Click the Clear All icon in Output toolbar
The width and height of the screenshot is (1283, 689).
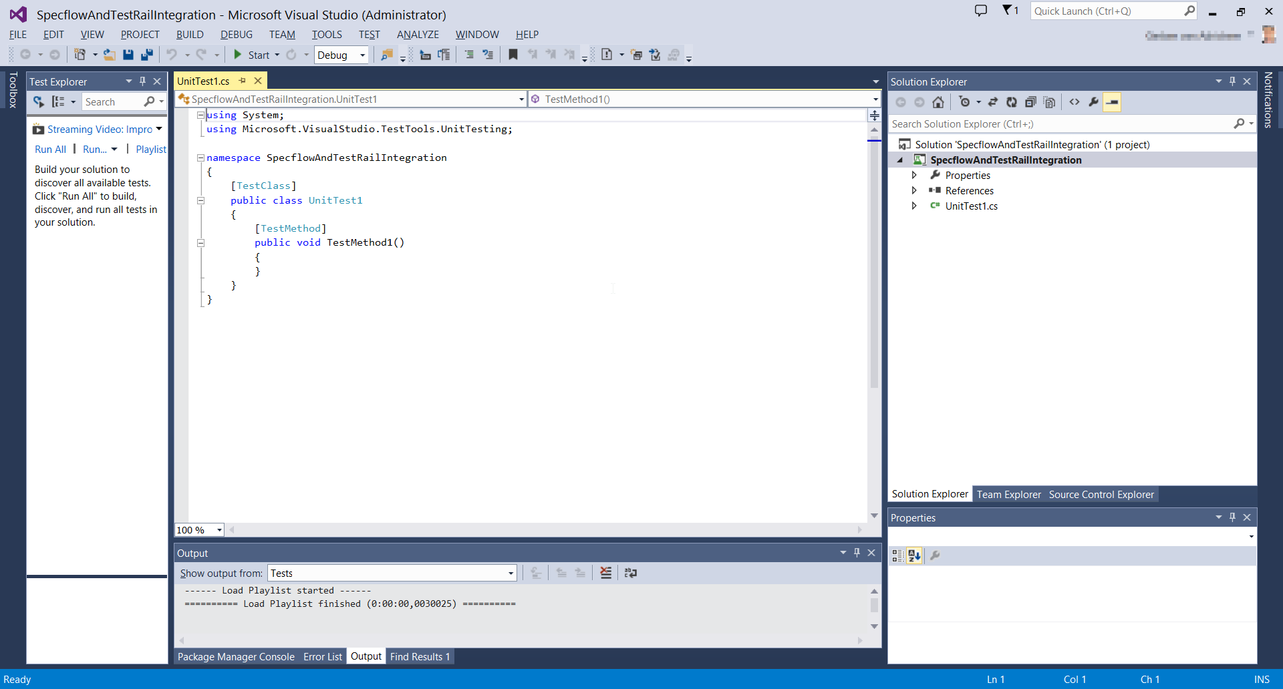(605, 573)
